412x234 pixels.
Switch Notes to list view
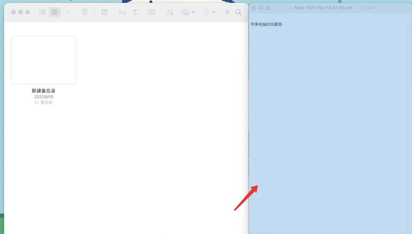click(x=43, y=12)
